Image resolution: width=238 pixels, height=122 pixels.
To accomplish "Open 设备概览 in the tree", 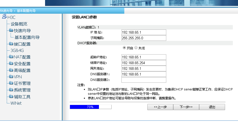I will (19, 24).
